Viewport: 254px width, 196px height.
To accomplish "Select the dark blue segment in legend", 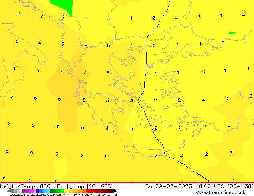I will pos(37,191).
